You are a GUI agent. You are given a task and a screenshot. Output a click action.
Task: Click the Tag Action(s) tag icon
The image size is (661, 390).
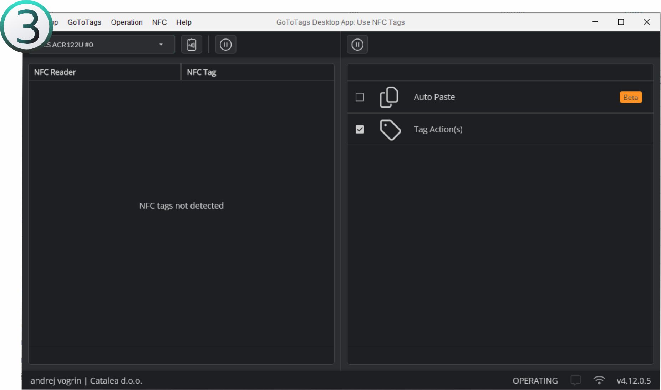(390, 130)
